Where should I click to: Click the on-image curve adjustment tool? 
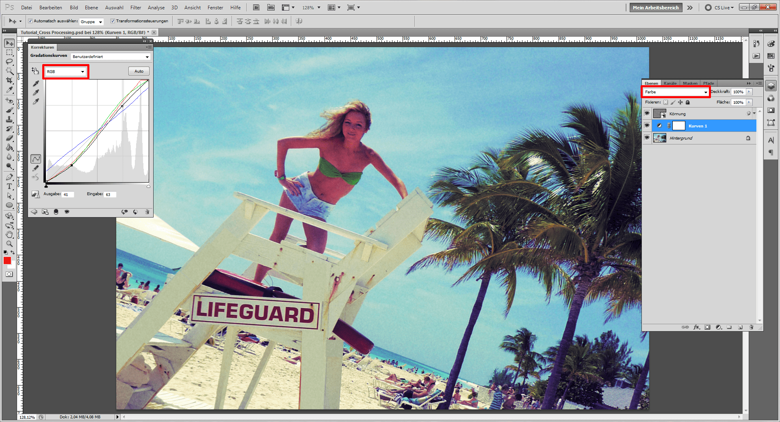(x=35, y=71)
